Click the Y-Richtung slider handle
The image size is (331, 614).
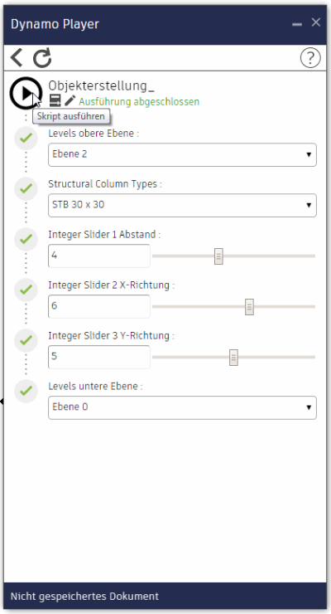coord(233,358)
